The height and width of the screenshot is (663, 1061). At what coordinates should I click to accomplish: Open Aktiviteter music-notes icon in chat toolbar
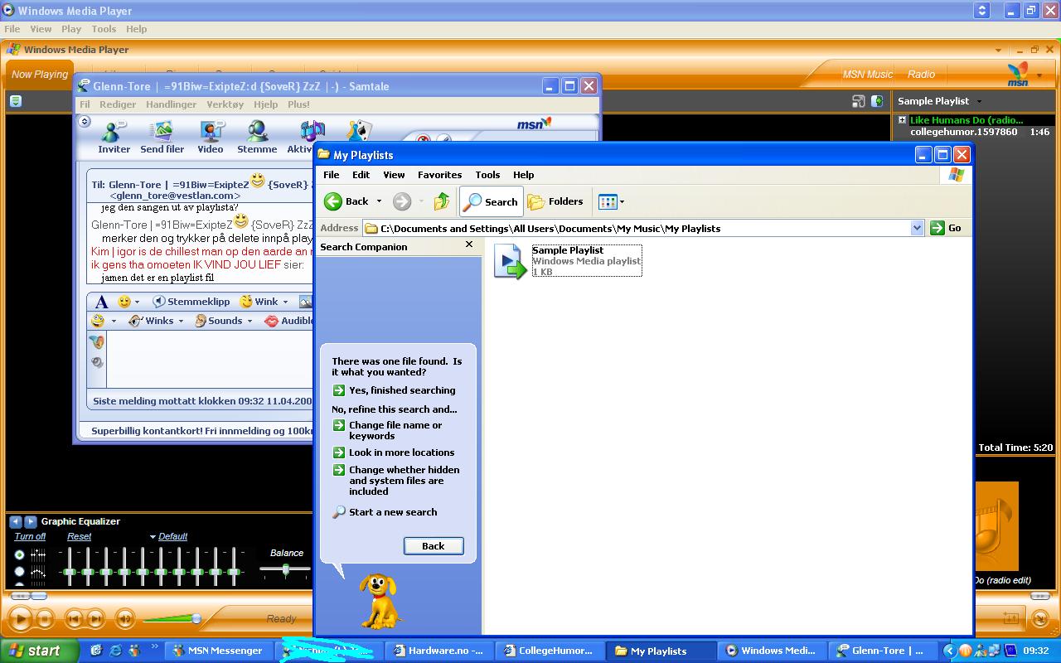[312, 132]
